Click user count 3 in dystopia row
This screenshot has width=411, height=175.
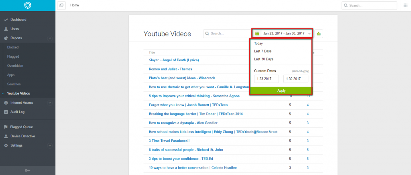tap(308, 123)
